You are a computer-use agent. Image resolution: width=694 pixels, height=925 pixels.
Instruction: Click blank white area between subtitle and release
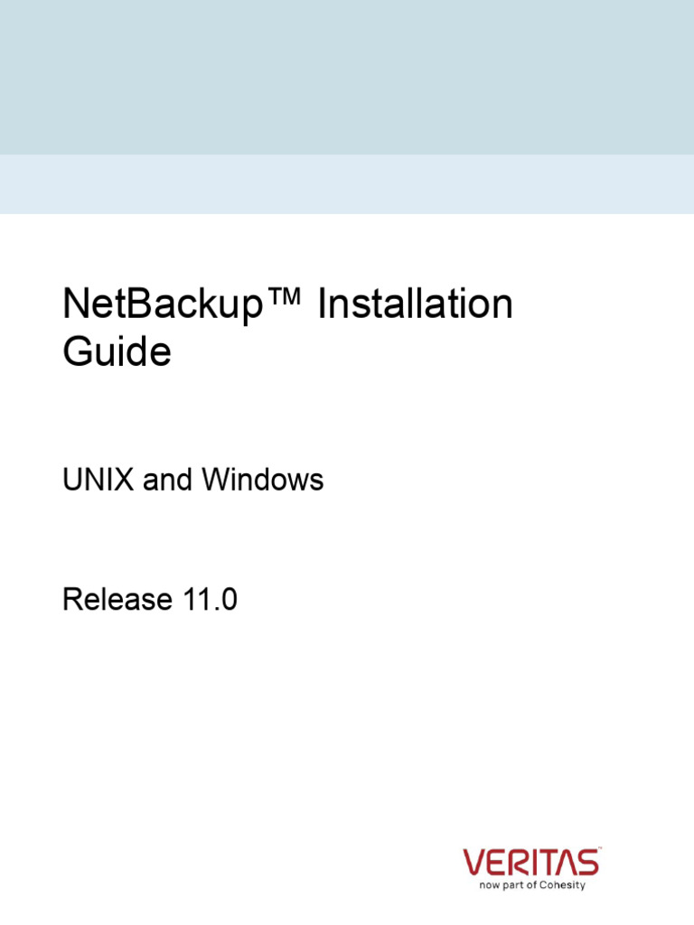(347, 540)
